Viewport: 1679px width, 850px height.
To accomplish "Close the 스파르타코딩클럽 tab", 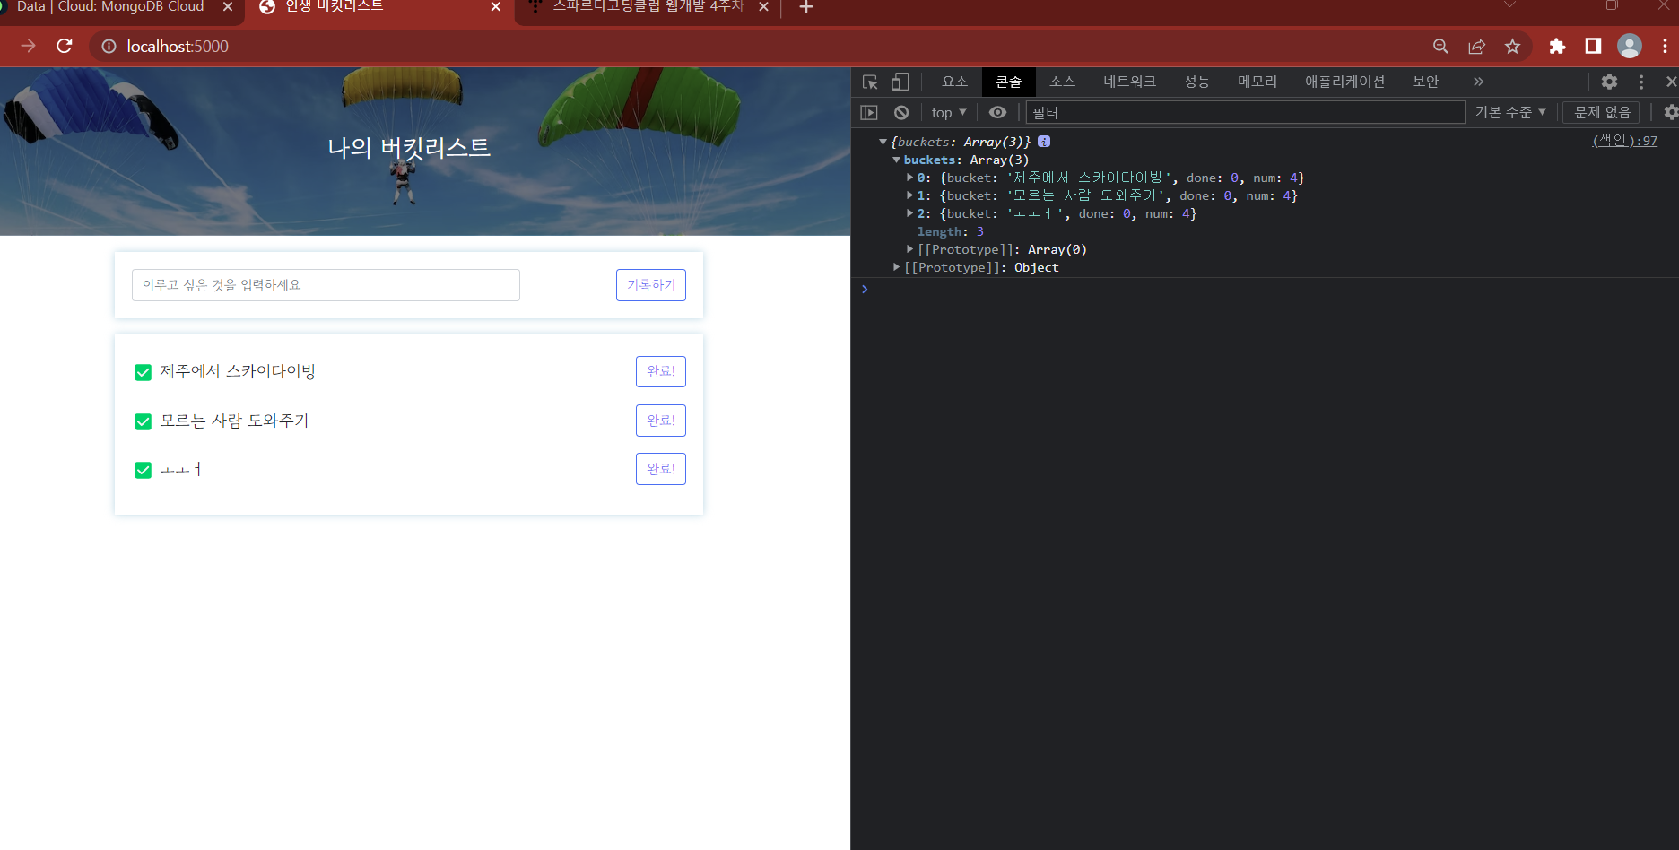I will click(x=763, y=7).
